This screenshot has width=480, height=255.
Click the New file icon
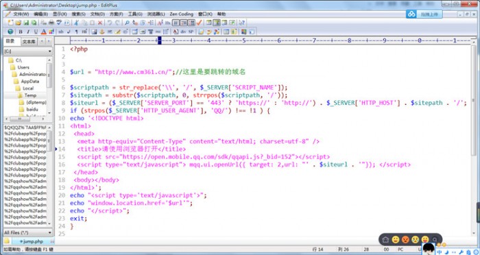(x=10, y=23)
